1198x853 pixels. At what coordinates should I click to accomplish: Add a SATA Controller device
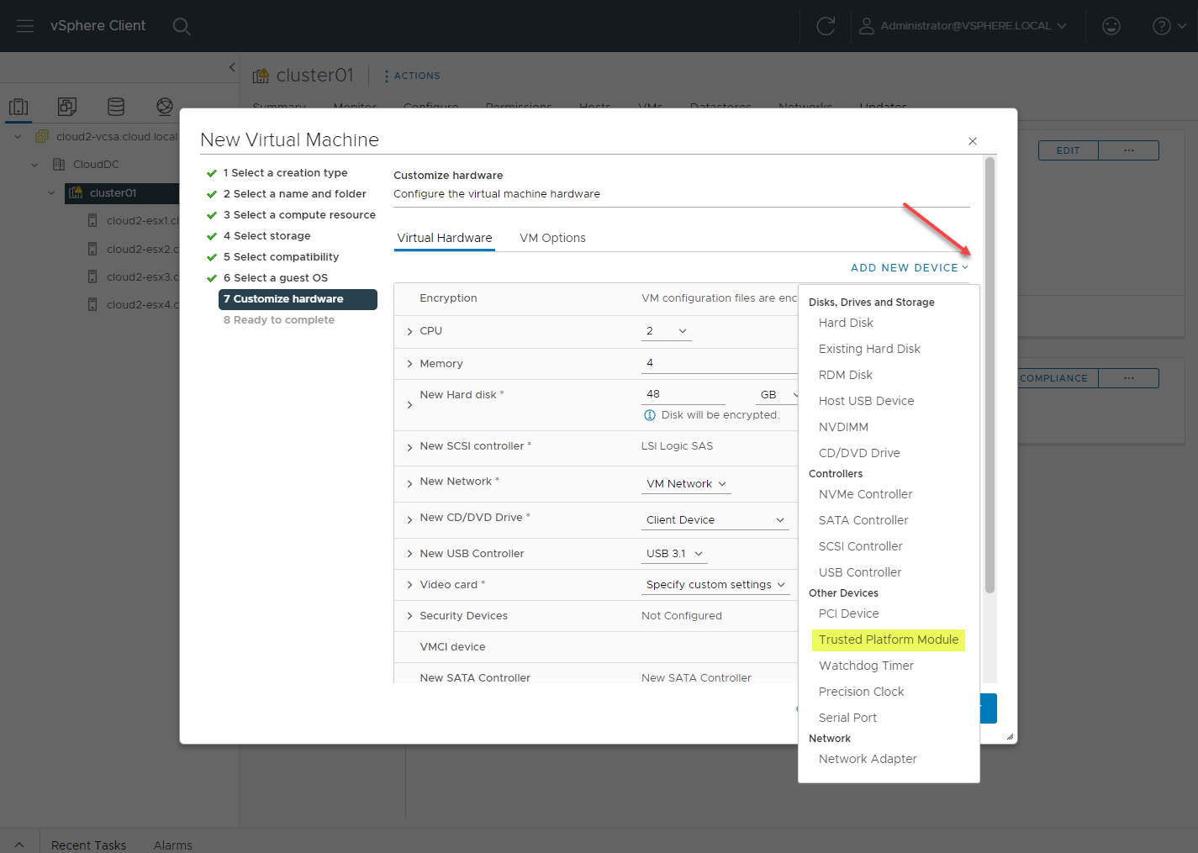(x=863, y=520)
